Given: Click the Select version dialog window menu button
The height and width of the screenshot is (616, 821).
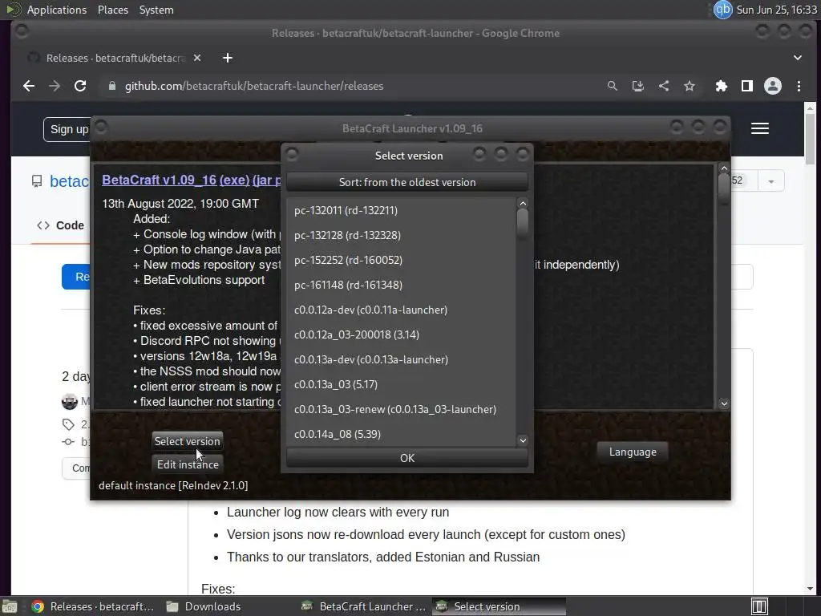Looking at the screenshot, I should pyautogui.click(x=292, y=154).
